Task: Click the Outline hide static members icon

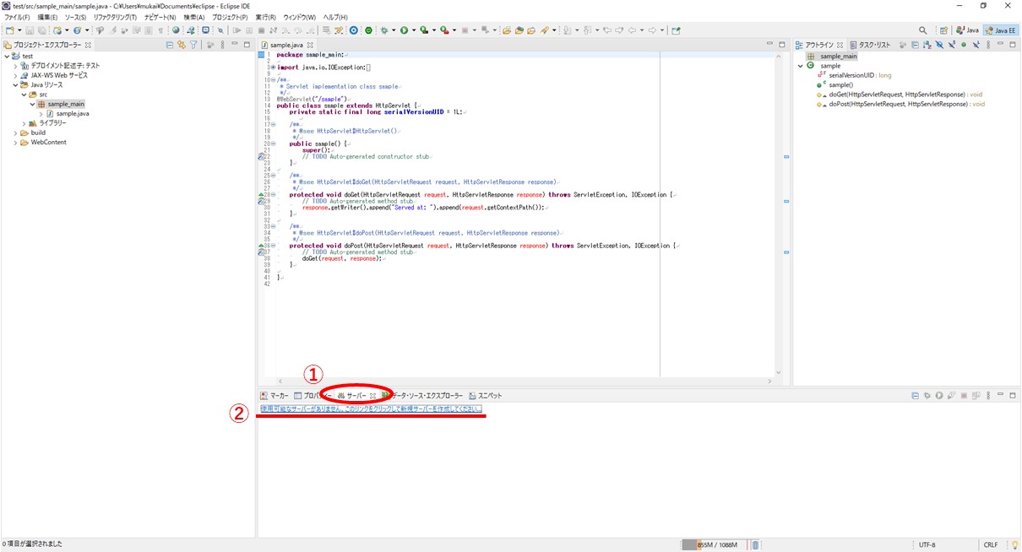Action: point(951,44)
